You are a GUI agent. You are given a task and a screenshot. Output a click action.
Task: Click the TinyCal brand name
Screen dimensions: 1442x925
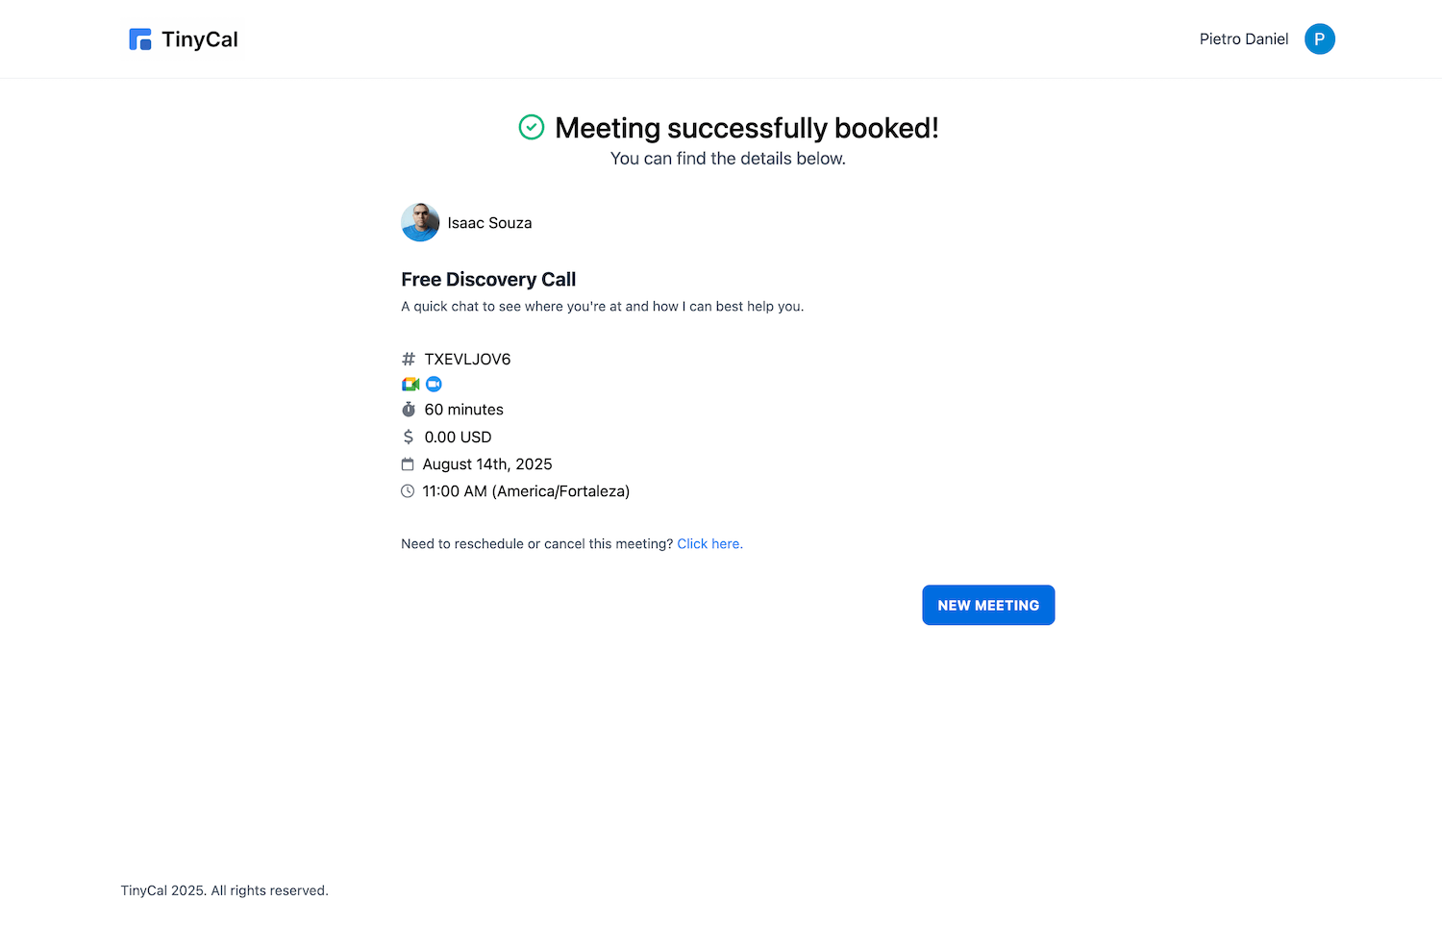[200, 39]
